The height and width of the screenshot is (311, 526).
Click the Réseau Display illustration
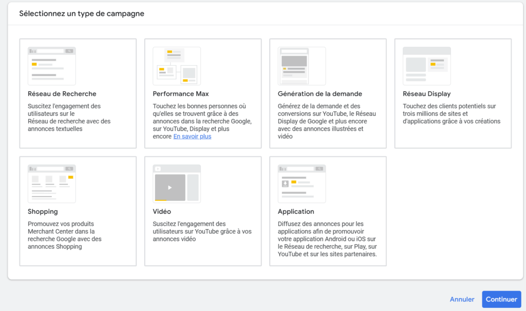click(x=427, y=66)
